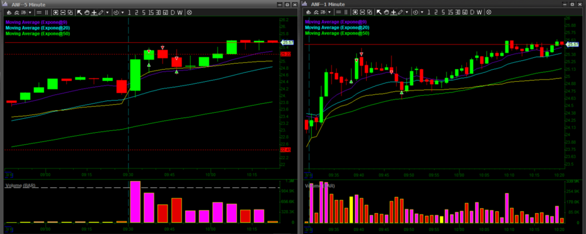Click Moving Average (Expone@20) cyan legend in 1 Minute chart
The image size is (586, 234).
tap(337, 27)
